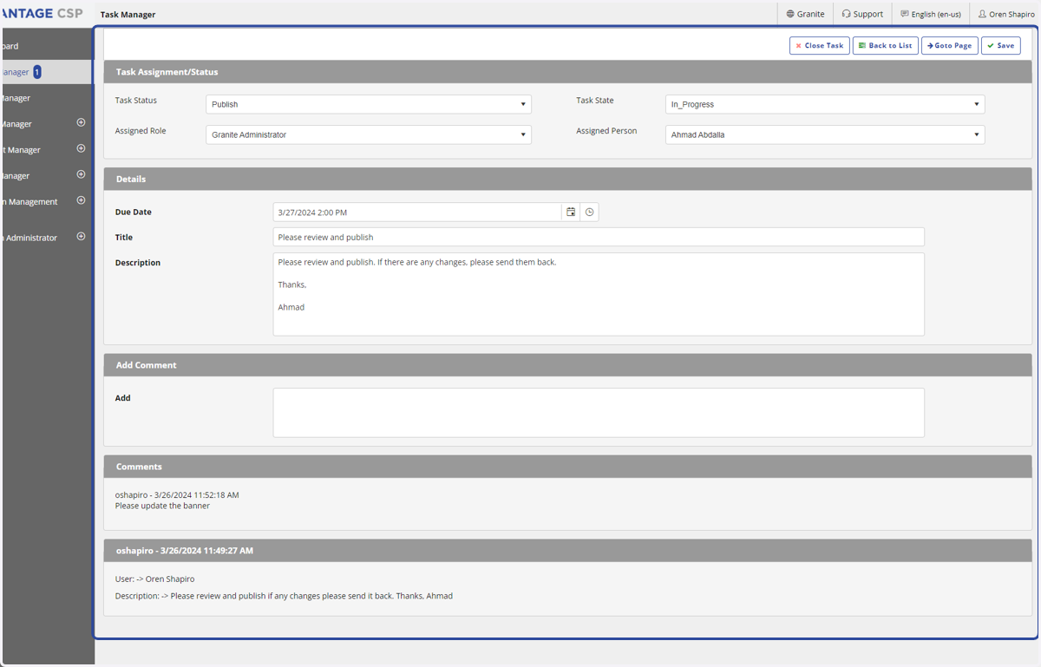Screen dimensions: 1041x667
Task: Click the Comments section header
Action: click(x=567, y=467)
